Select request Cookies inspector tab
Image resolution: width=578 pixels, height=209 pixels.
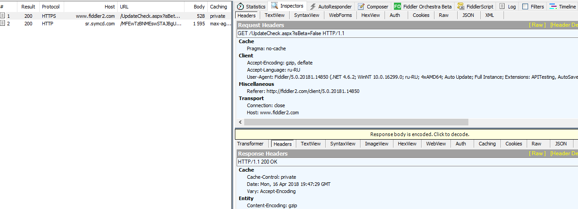421,15
